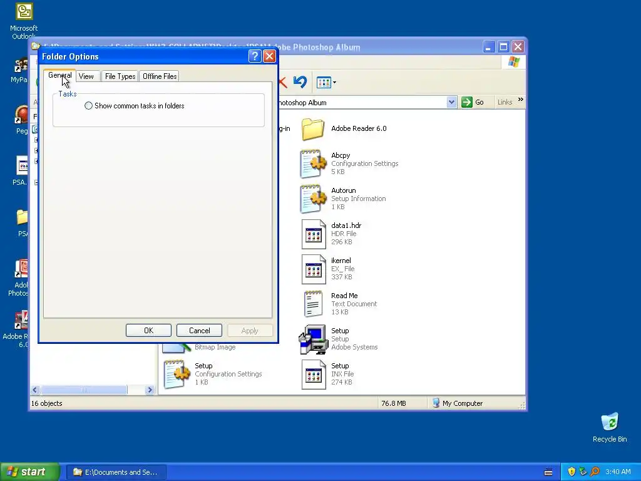Click the E:\Documents and Se... taskbar button
This screenshot has height=481, width=641.
click(x=116, y=472)
